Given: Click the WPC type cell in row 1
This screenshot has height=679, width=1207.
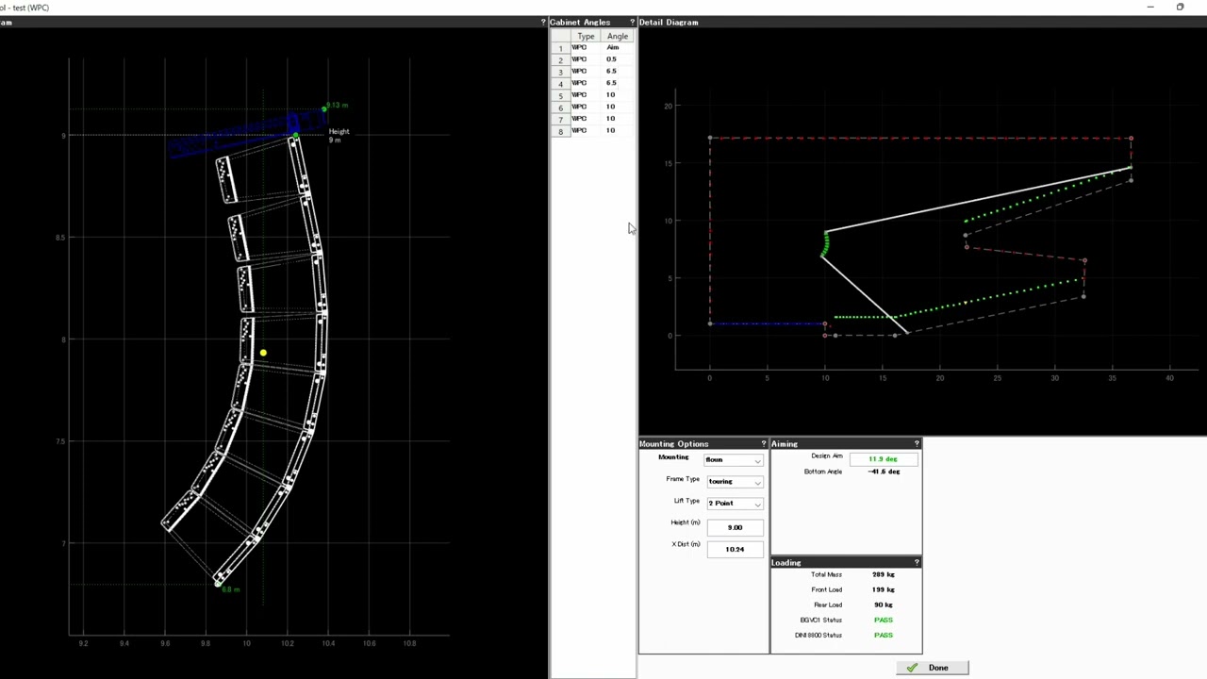Looking at the screenshot, I should 580,48.
